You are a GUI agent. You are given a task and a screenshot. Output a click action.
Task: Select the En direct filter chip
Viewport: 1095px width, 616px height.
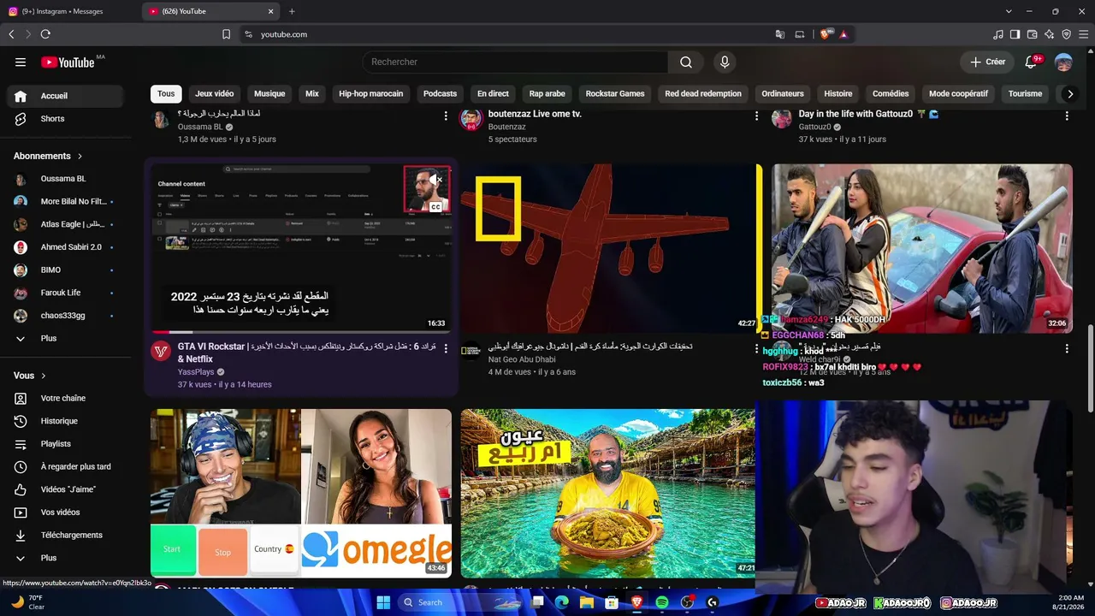493,94
